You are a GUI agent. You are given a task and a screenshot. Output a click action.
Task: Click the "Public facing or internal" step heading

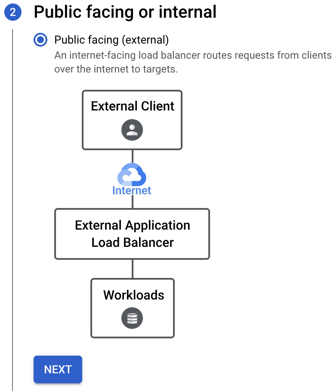click(x=125, y=12)
